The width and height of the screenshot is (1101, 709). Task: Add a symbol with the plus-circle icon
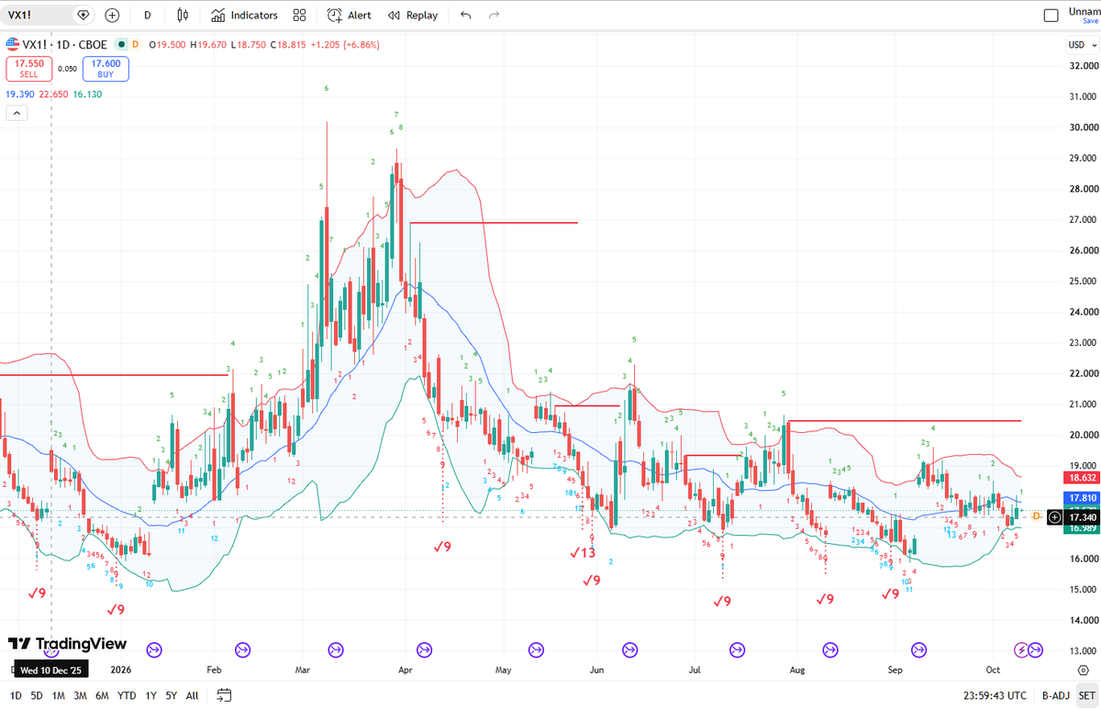click(112, 15)
